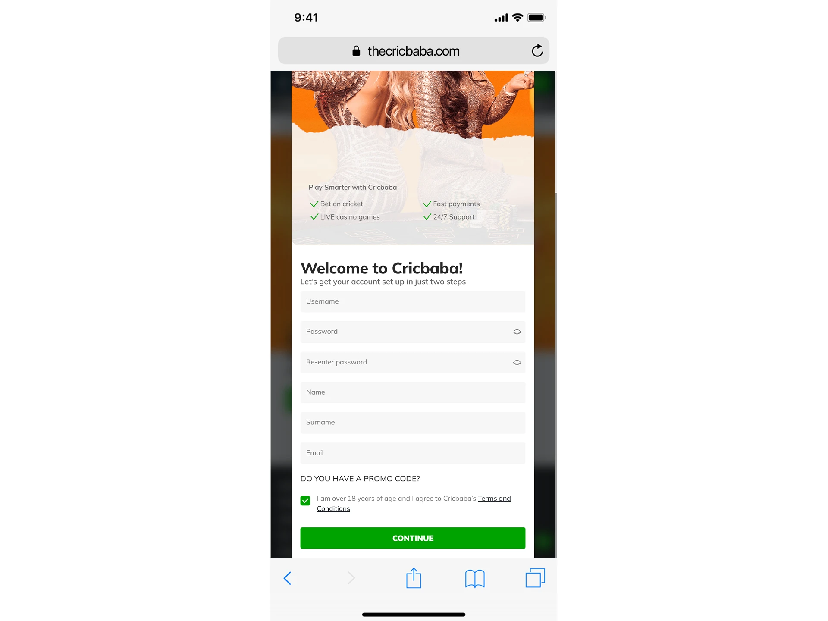This screenshot has height=621, width=828.
Task: Tap re-enter password visibility eye icon
Action: click(517, 361)
